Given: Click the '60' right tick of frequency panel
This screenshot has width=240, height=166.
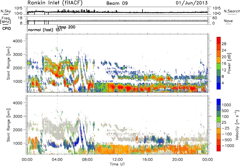Looking at the screenshot, I should 215,18.
